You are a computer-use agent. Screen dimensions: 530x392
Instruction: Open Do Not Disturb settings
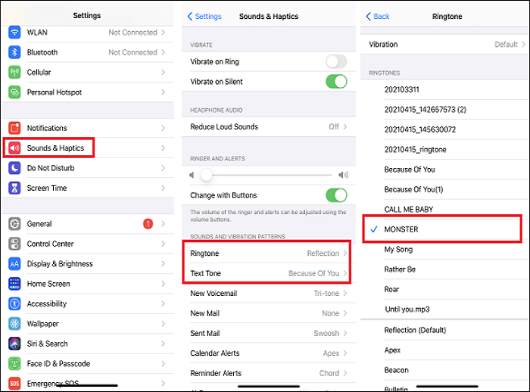tap(88, 168)
